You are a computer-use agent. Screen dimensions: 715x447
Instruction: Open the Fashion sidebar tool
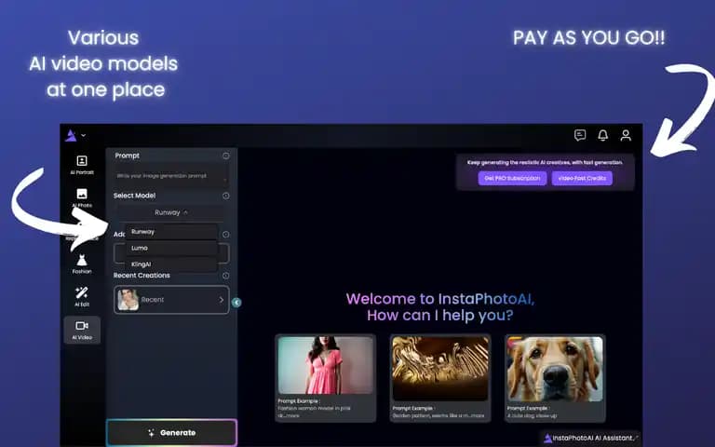pos(82,264)
